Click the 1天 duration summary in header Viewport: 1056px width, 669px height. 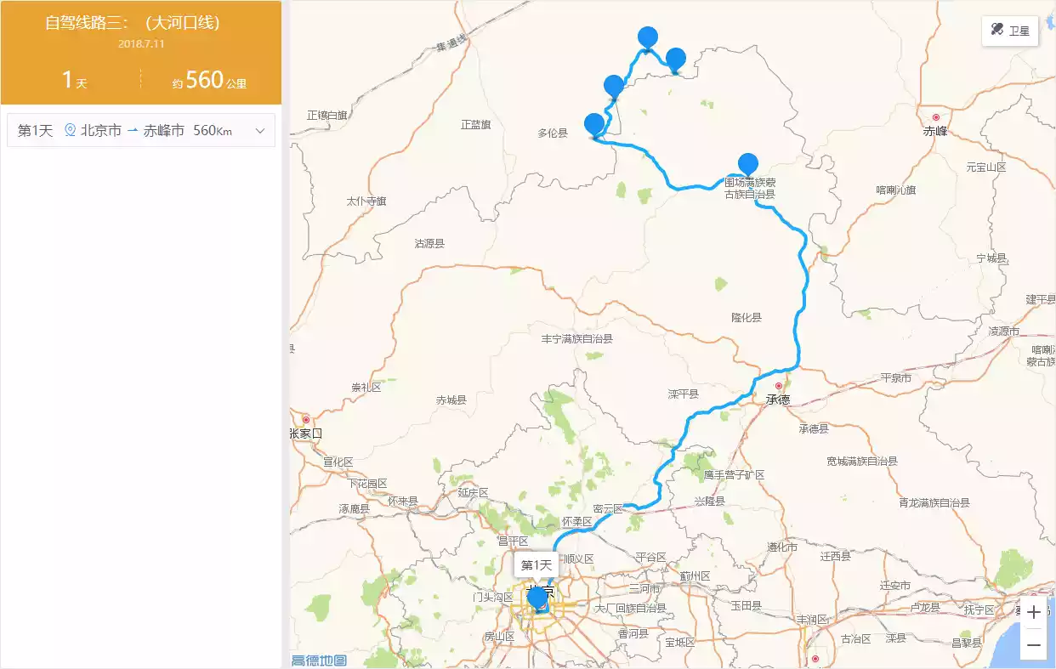pos(75,81)
